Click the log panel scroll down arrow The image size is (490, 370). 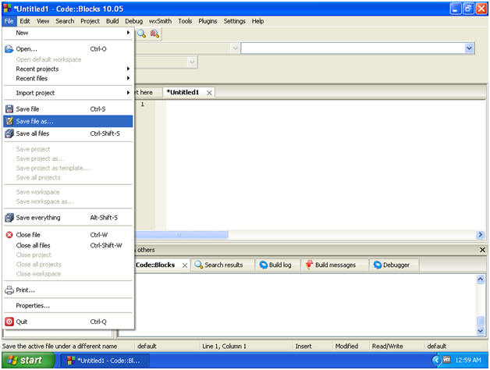[481, 331]
